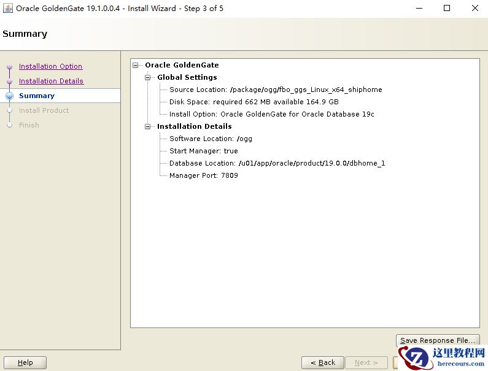Image resolution: width=488 pixels, height=371 pixels.
Task: Collapse the Oracle GoldenGate tree root
Action: (136, 65)
